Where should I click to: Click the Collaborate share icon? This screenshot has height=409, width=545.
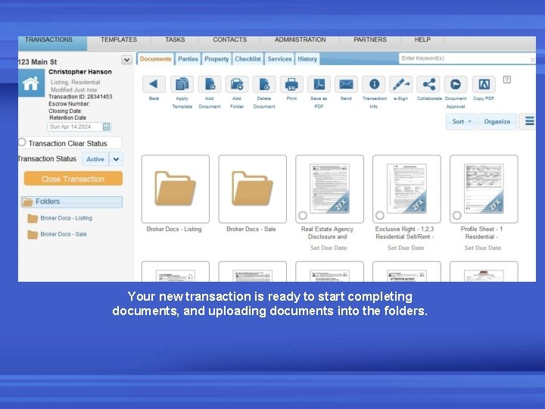pos(428,84)
